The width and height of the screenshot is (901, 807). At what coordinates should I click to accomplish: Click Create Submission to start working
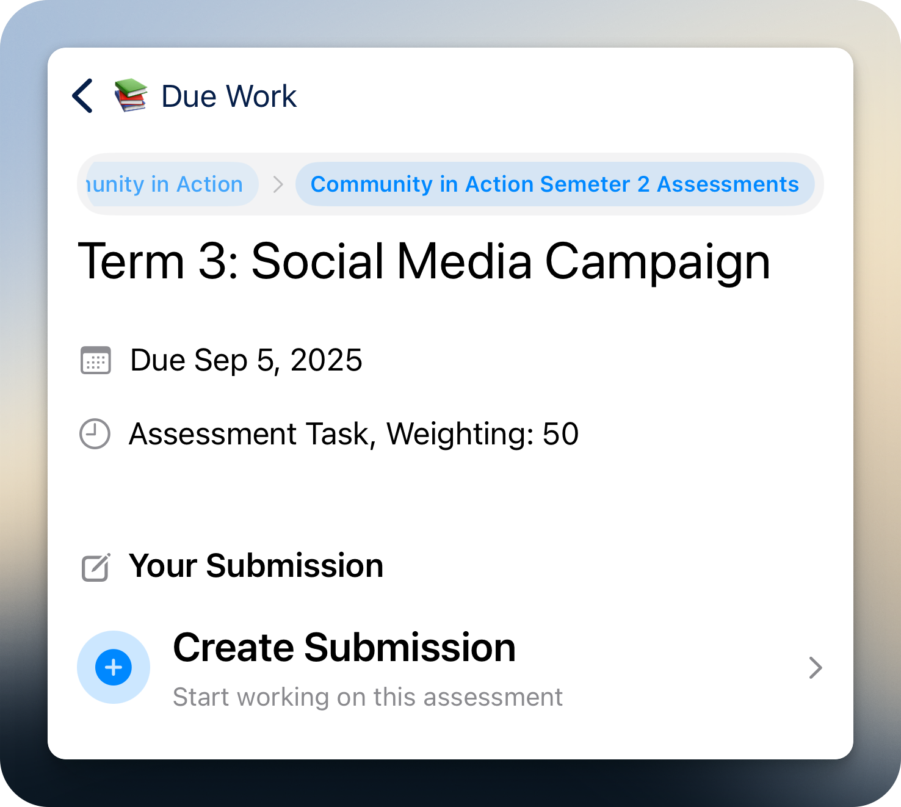[x=344, y=648]
